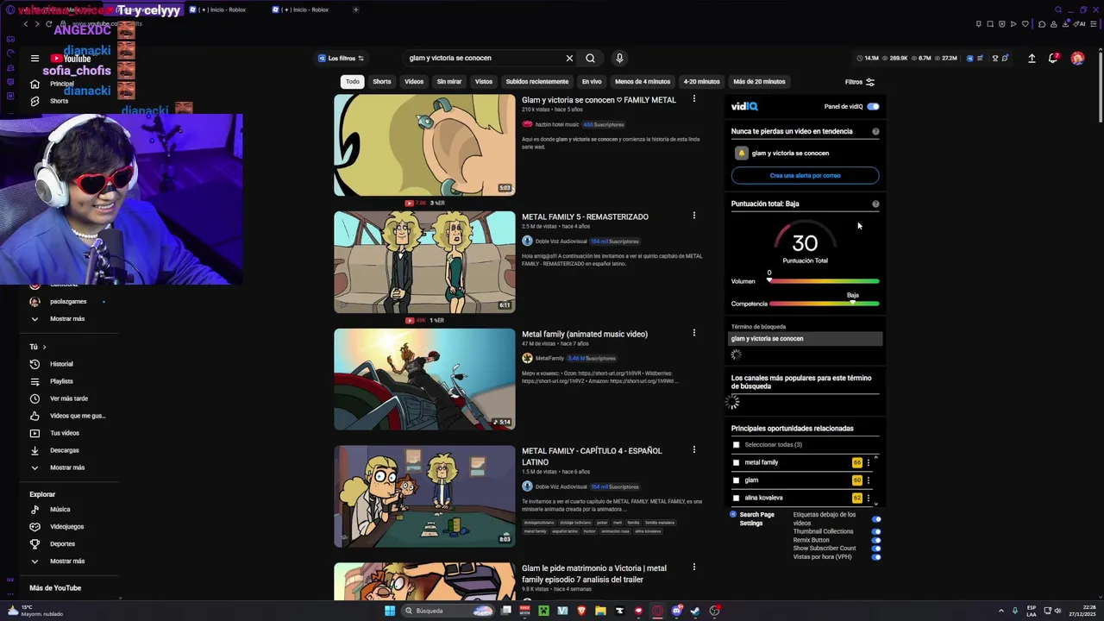Click the vidIQ trophy icon in header

[994, 59]
